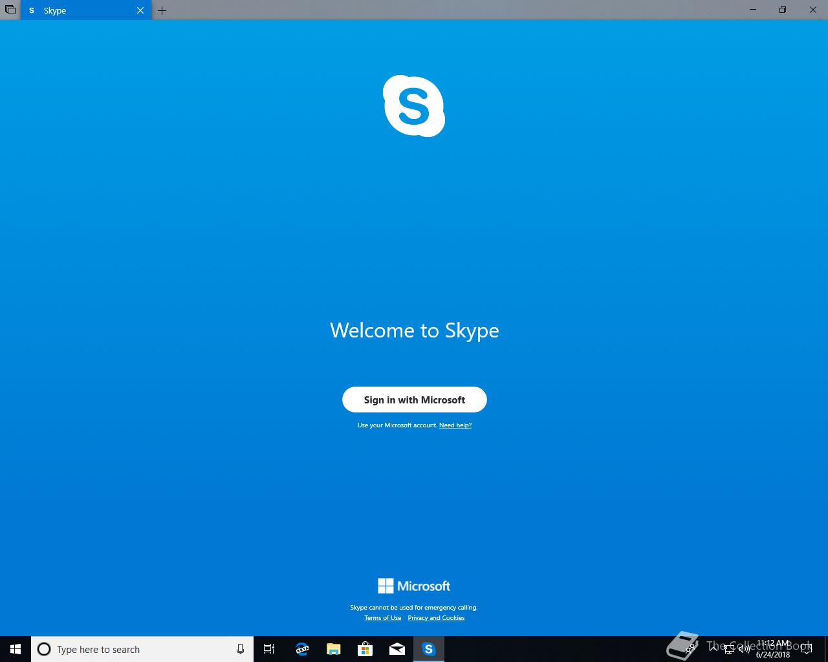Click the Cortana circle icon

44,649
